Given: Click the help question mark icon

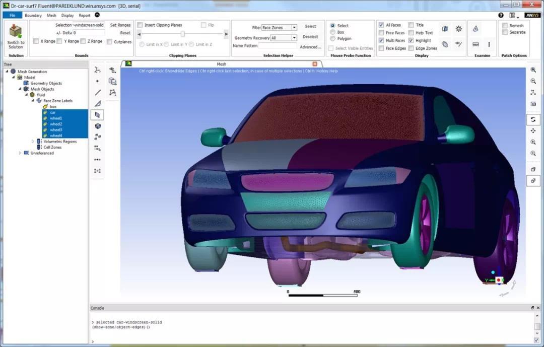Looking at the screenshot, I should click(x=501, y=15).
